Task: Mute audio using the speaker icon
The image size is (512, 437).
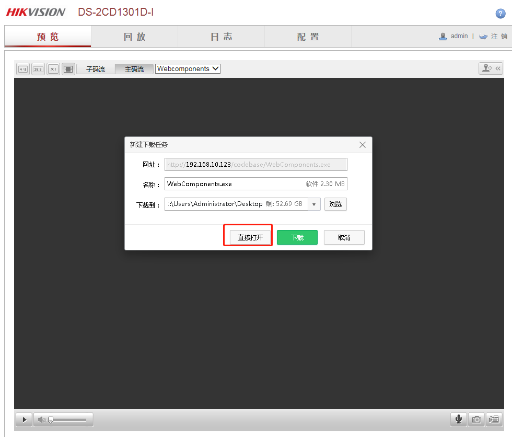Action: [x=42, y=419]
